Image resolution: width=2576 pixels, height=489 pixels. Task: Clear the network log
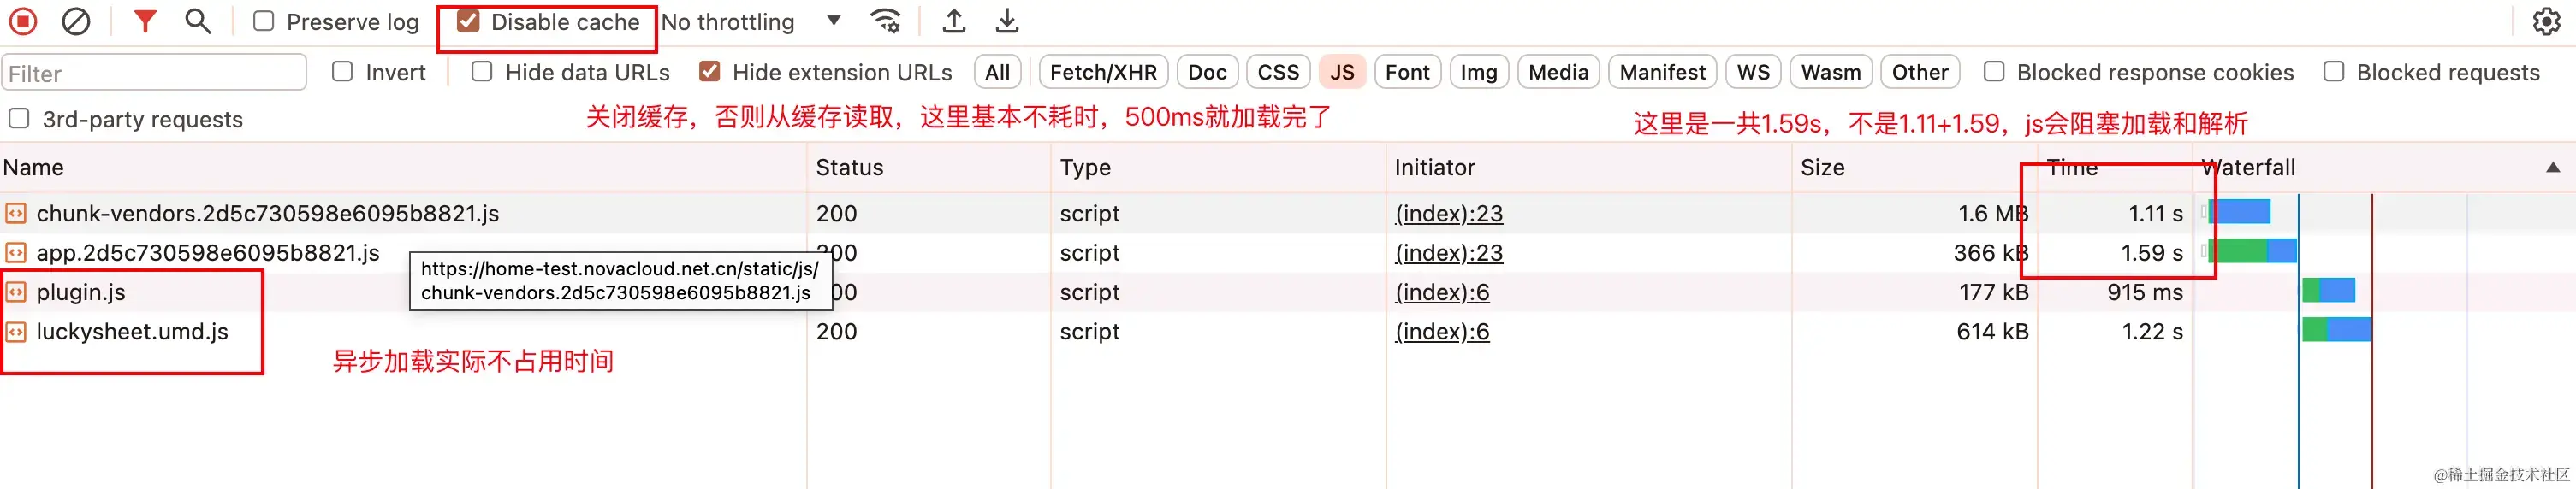[76, 21]
